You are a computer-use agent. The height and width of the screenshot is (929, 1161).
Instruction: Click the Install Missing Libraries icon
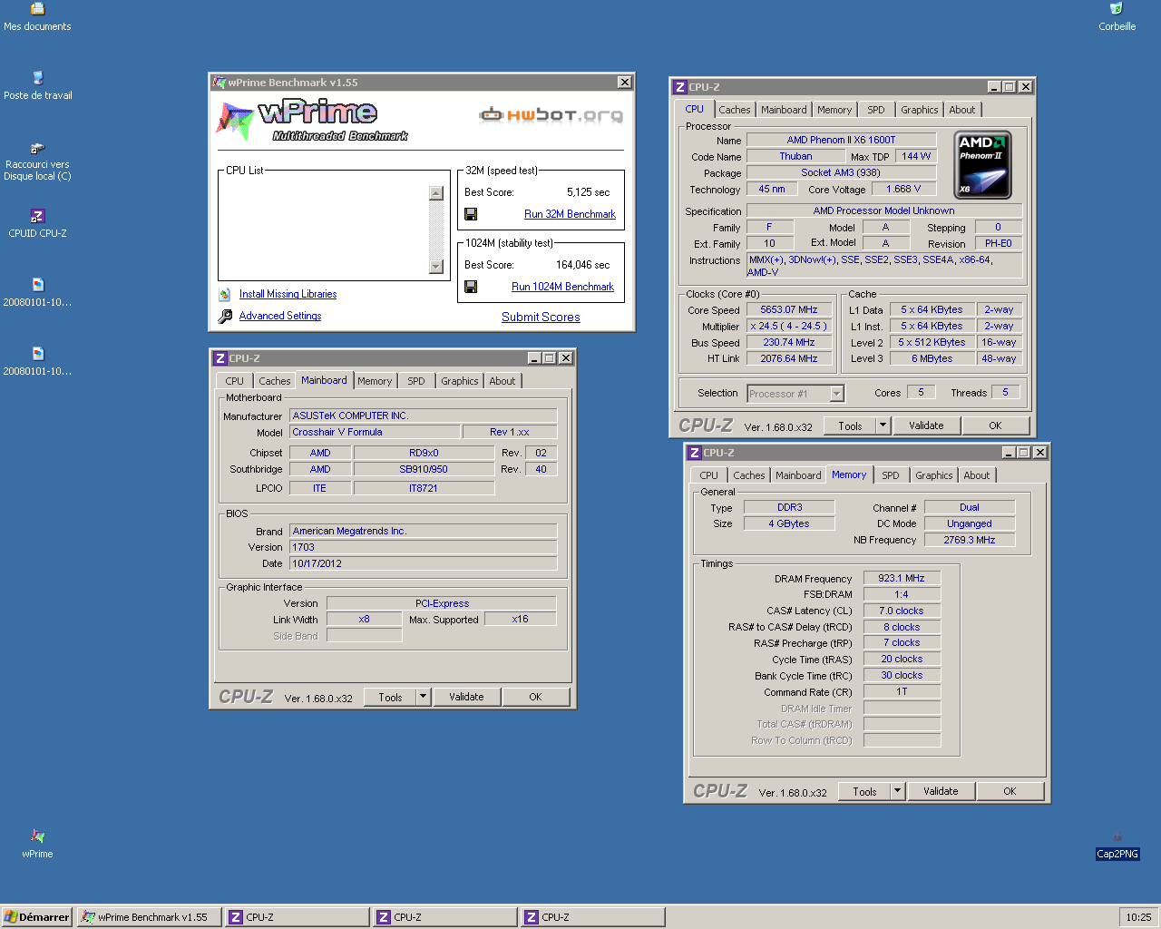[x=225, y=294]
